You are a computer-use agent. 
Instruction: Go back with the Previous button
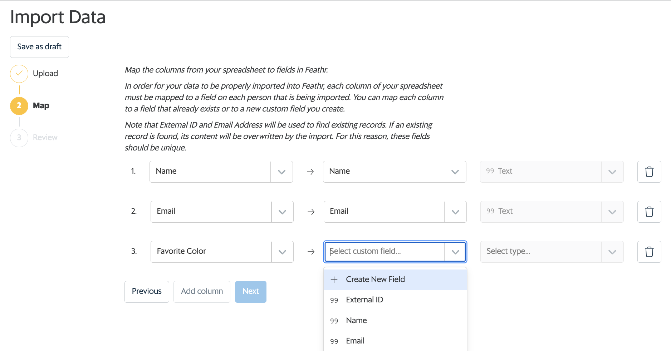click(x=147, y=292)
